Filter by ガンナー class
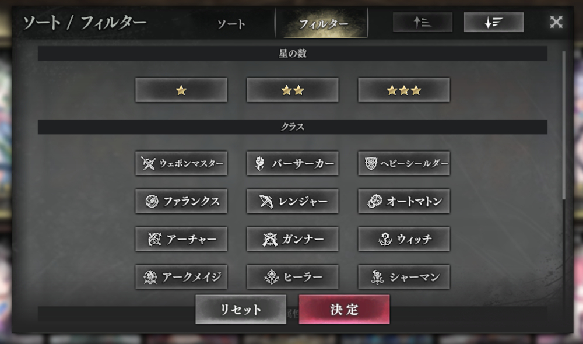 point(293,239)
